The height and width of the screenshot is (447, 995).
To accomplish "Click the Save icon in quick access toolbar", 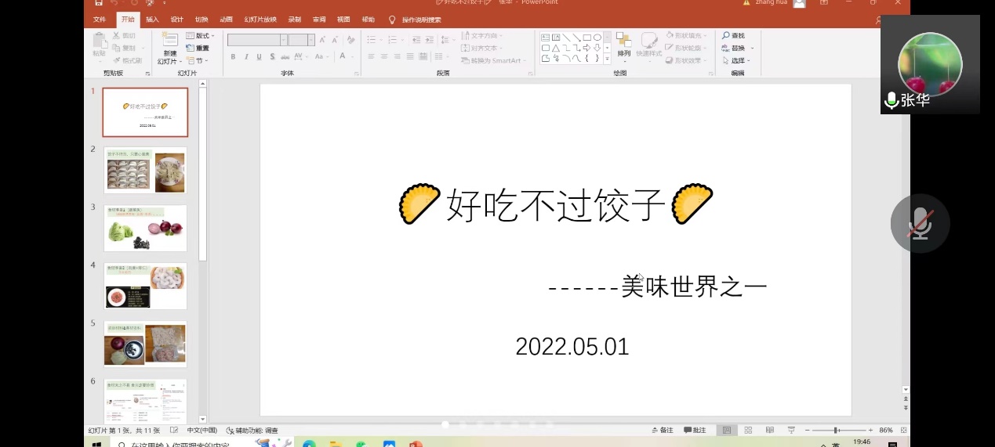I will point(99,3).
